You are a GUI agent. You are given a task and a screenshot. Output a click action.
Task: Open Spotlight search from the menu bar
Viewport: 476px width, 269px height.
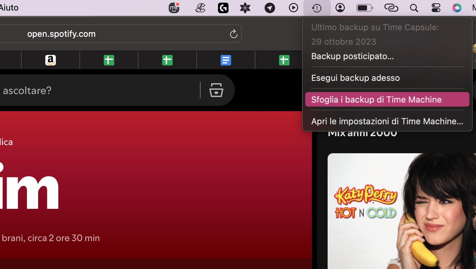(414, 8)
